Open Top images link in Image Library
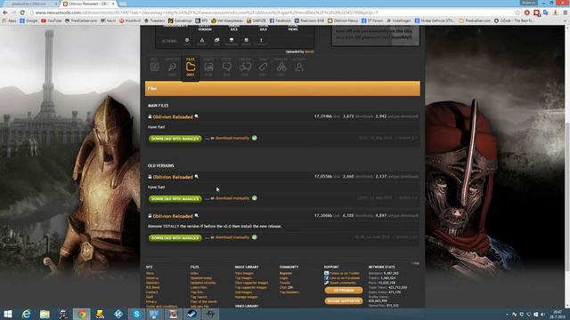This screenshot has width=570, height=320. point(244,278)
